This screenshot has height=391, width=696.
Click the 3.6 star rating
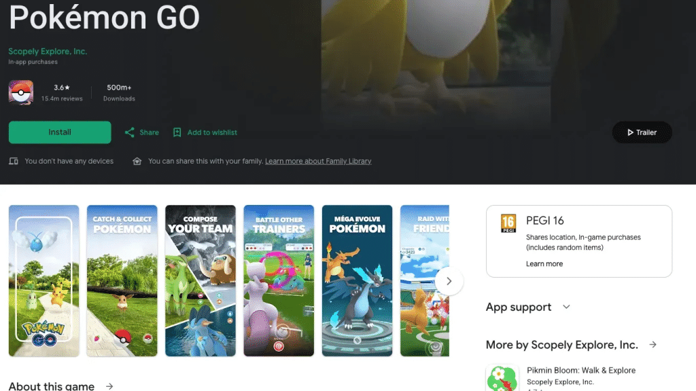[62, 88]
